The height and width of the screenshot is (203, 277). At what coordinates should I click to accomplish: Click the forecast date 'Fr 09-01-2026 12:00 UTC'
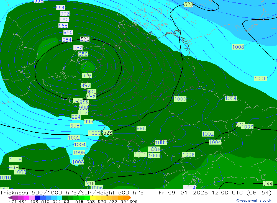(x=201, y=192)
